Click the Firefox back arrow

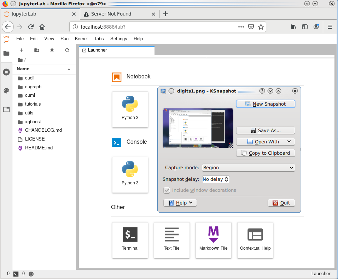click(8, 27)
